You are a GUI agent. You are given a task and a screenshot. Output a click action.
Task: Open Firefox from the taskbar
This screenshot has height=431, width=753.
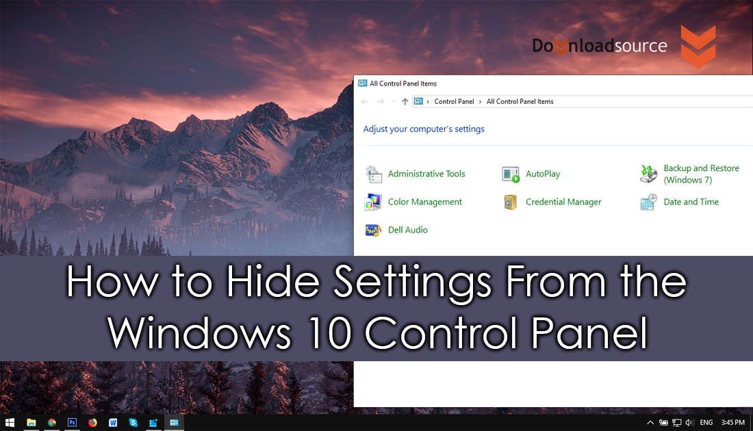tap(92, 422)
